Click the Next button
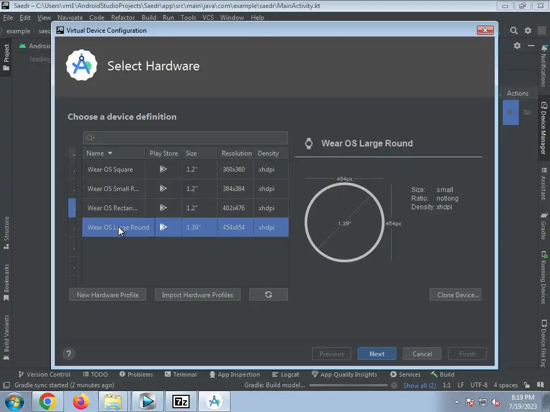This screenshot has height=412, width=550. tap(377, 354)
